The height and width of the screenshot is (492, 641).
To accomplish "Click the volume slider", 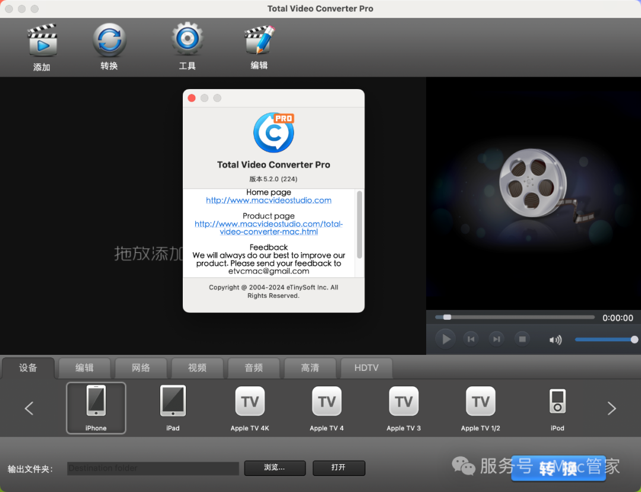I will [604, 339].
